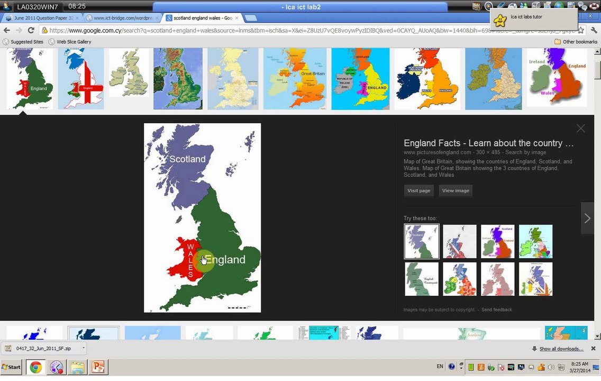Bookmark this page with the star icon
The width and height of the screenshot is (601, 381).
click(581, 30)
